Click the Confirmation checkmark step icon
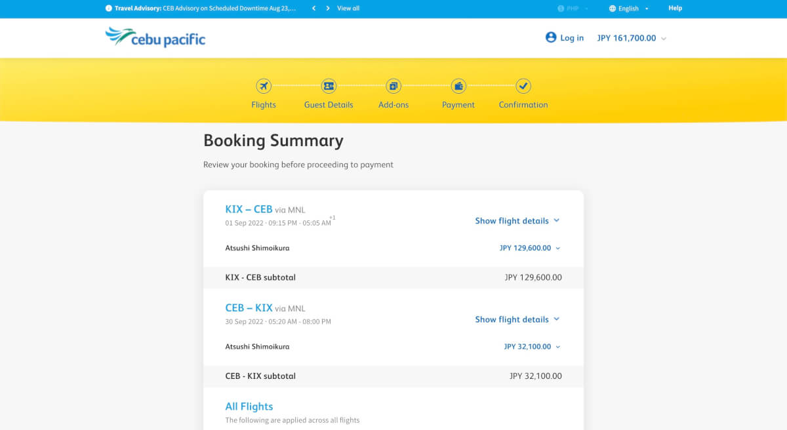The width and height of the screenshot is (787, 430). point(523,86)
